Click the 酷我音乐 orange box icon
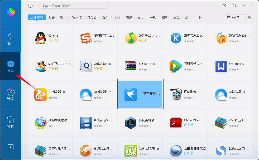Screen dimensions: 259x160 pyautogui.click(x=221, y=38)
